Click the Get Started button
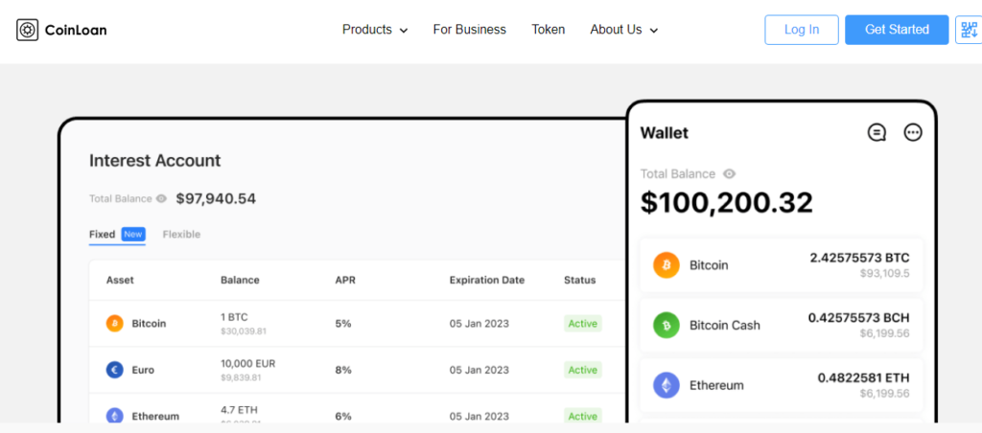The image size is (982, 433). pos(897,30)
